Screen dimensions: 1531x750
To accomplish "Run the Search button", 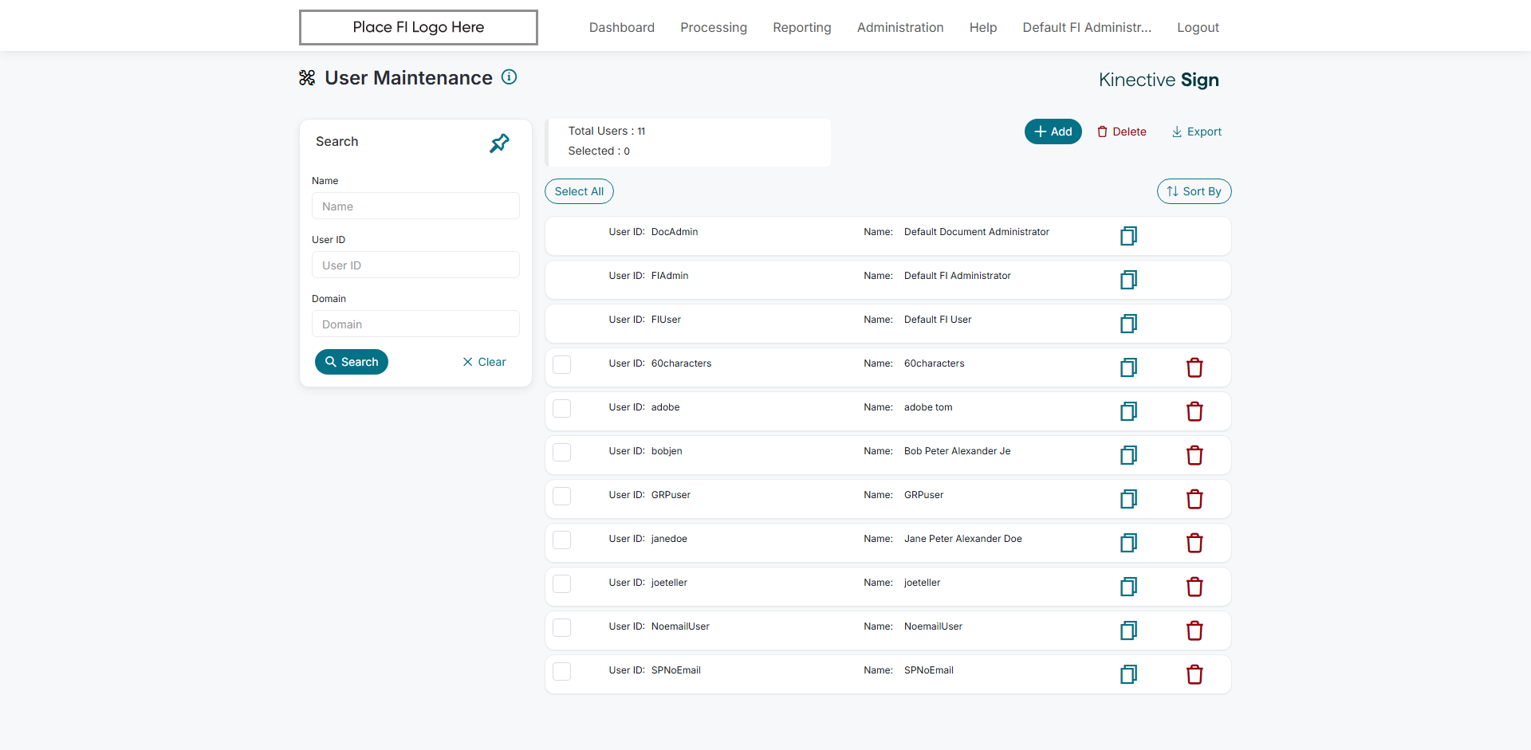I will tap(352, 362).
